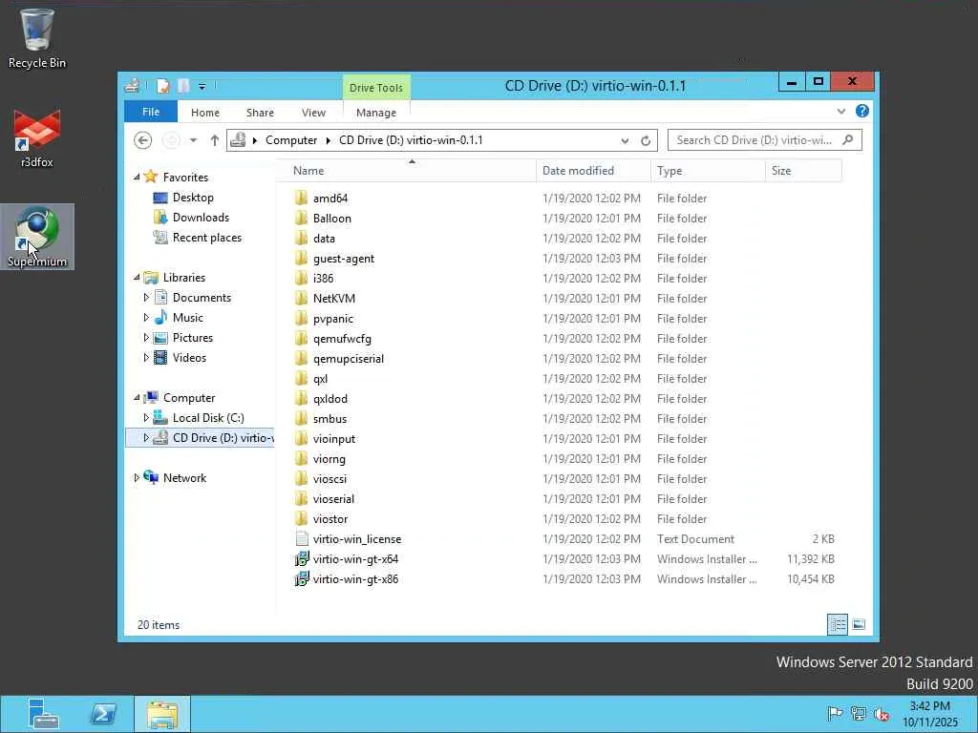Select the Supermium desktop shortcut
Image resolution: width=978 pixels, height=733 pixels.
pos(37,237)
